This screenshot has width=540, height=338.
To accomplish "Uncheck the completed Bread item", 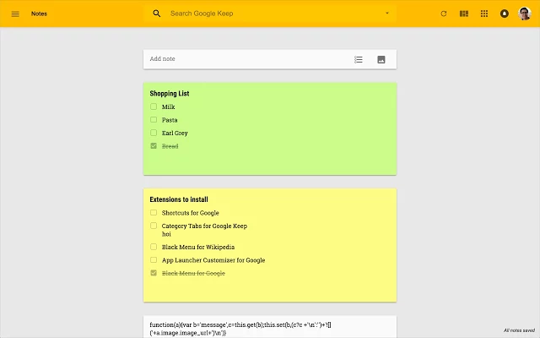I will [154, 146].
